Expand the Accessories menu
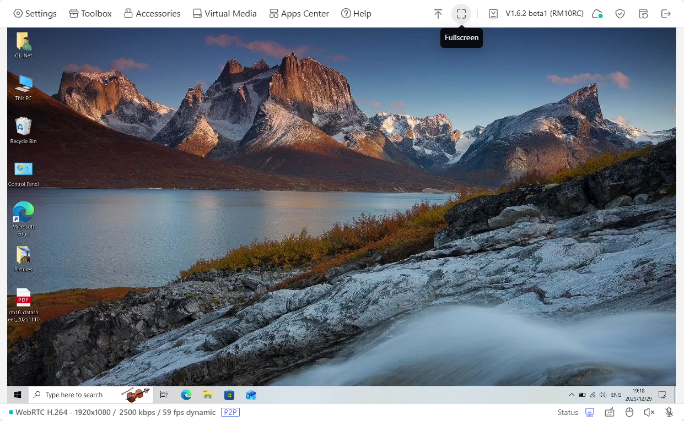 [152, 13]
